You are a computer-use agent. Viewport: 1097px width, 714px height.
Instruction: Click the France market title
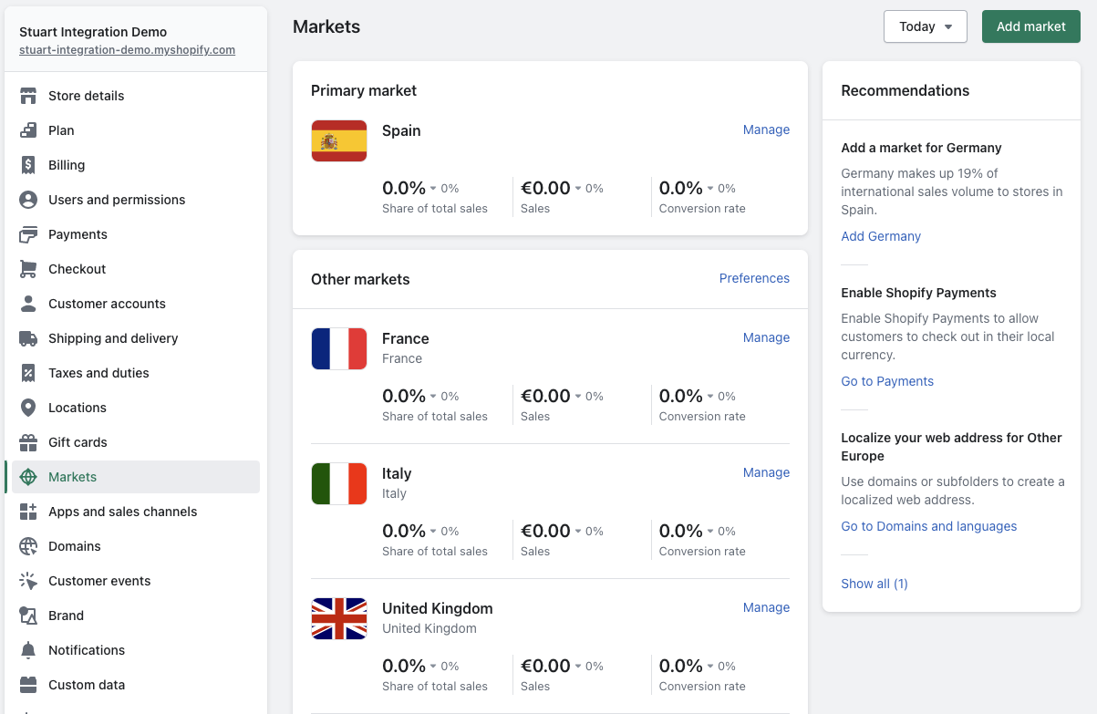[x=405, y=338]
